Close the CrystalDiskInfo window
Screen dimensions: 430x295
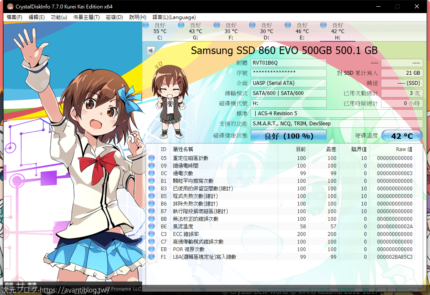[x=417, y=7]
